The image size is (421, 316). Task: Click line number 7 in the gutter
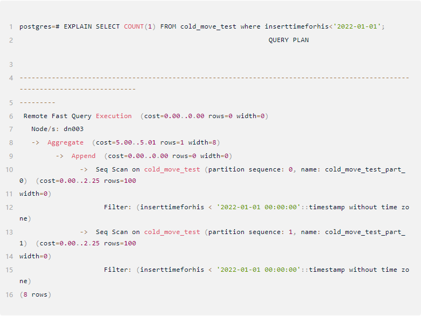pos(11,129)
